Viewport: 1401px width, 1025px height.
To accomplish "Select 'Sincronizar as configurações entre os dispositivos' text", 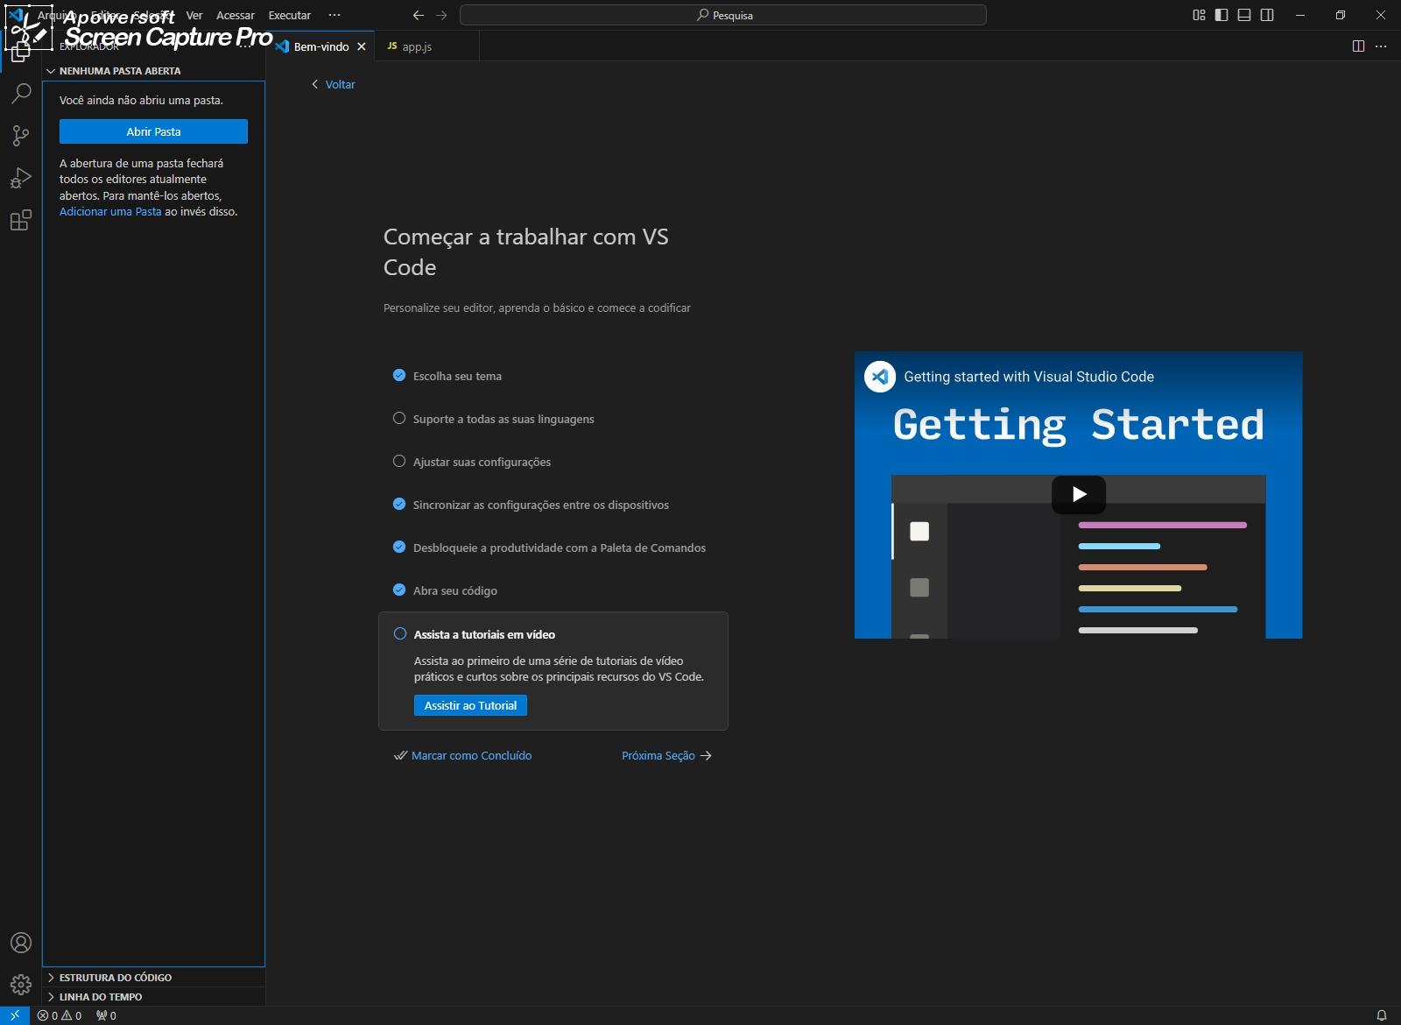I will [541, 505].
